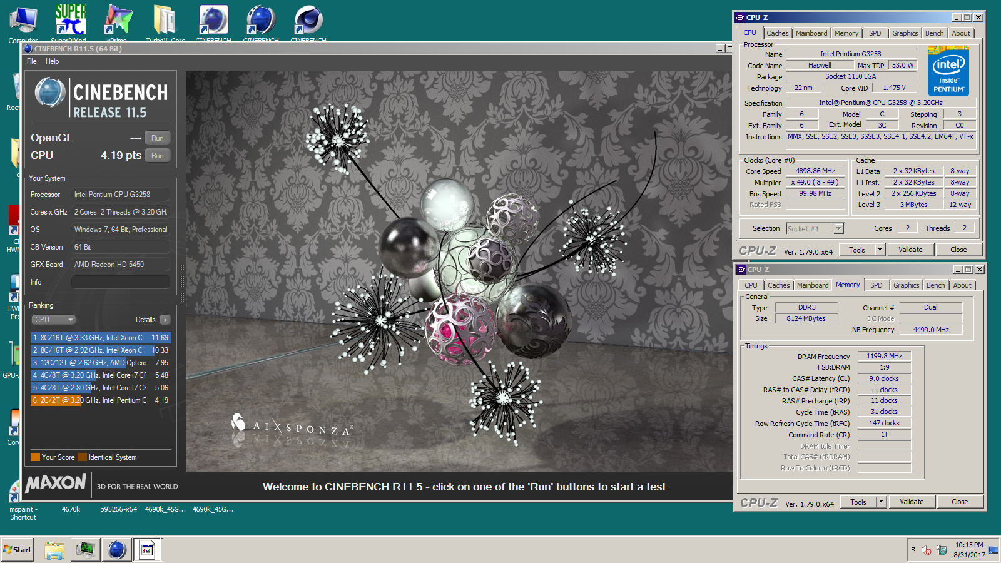Viewport: 1001px width, 563px height.
Task: Expand the Tools arrow in the lower CPU-Z window
Action: 881,502
